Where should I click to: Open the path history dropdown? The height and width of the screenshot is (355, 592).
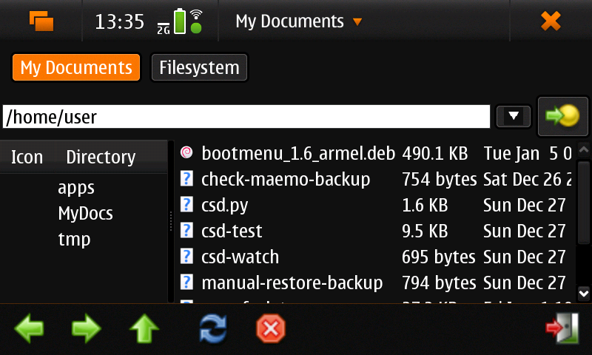coord(514,116)
